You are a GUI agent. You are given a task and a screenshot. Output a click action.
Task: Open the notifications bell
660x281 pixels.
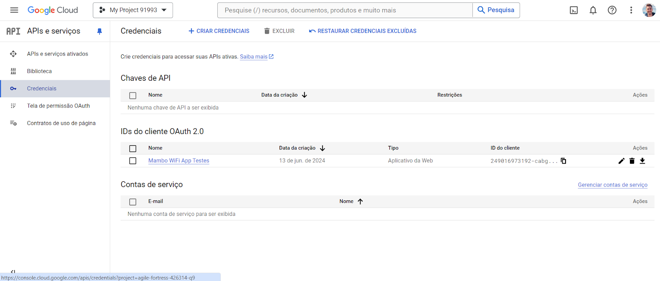tap(593, 10)
